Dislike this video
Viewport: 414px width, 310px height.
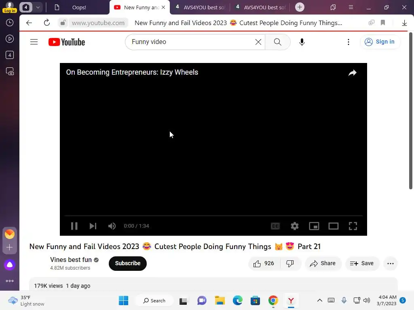coord(290,263)
